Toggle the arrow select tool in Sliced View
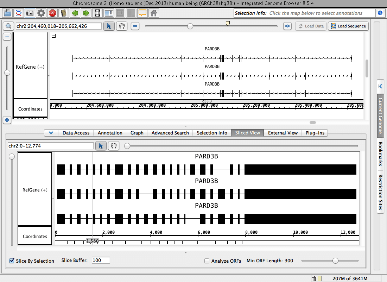This screenshot has width=387, height=282. [x=101, y=146]
